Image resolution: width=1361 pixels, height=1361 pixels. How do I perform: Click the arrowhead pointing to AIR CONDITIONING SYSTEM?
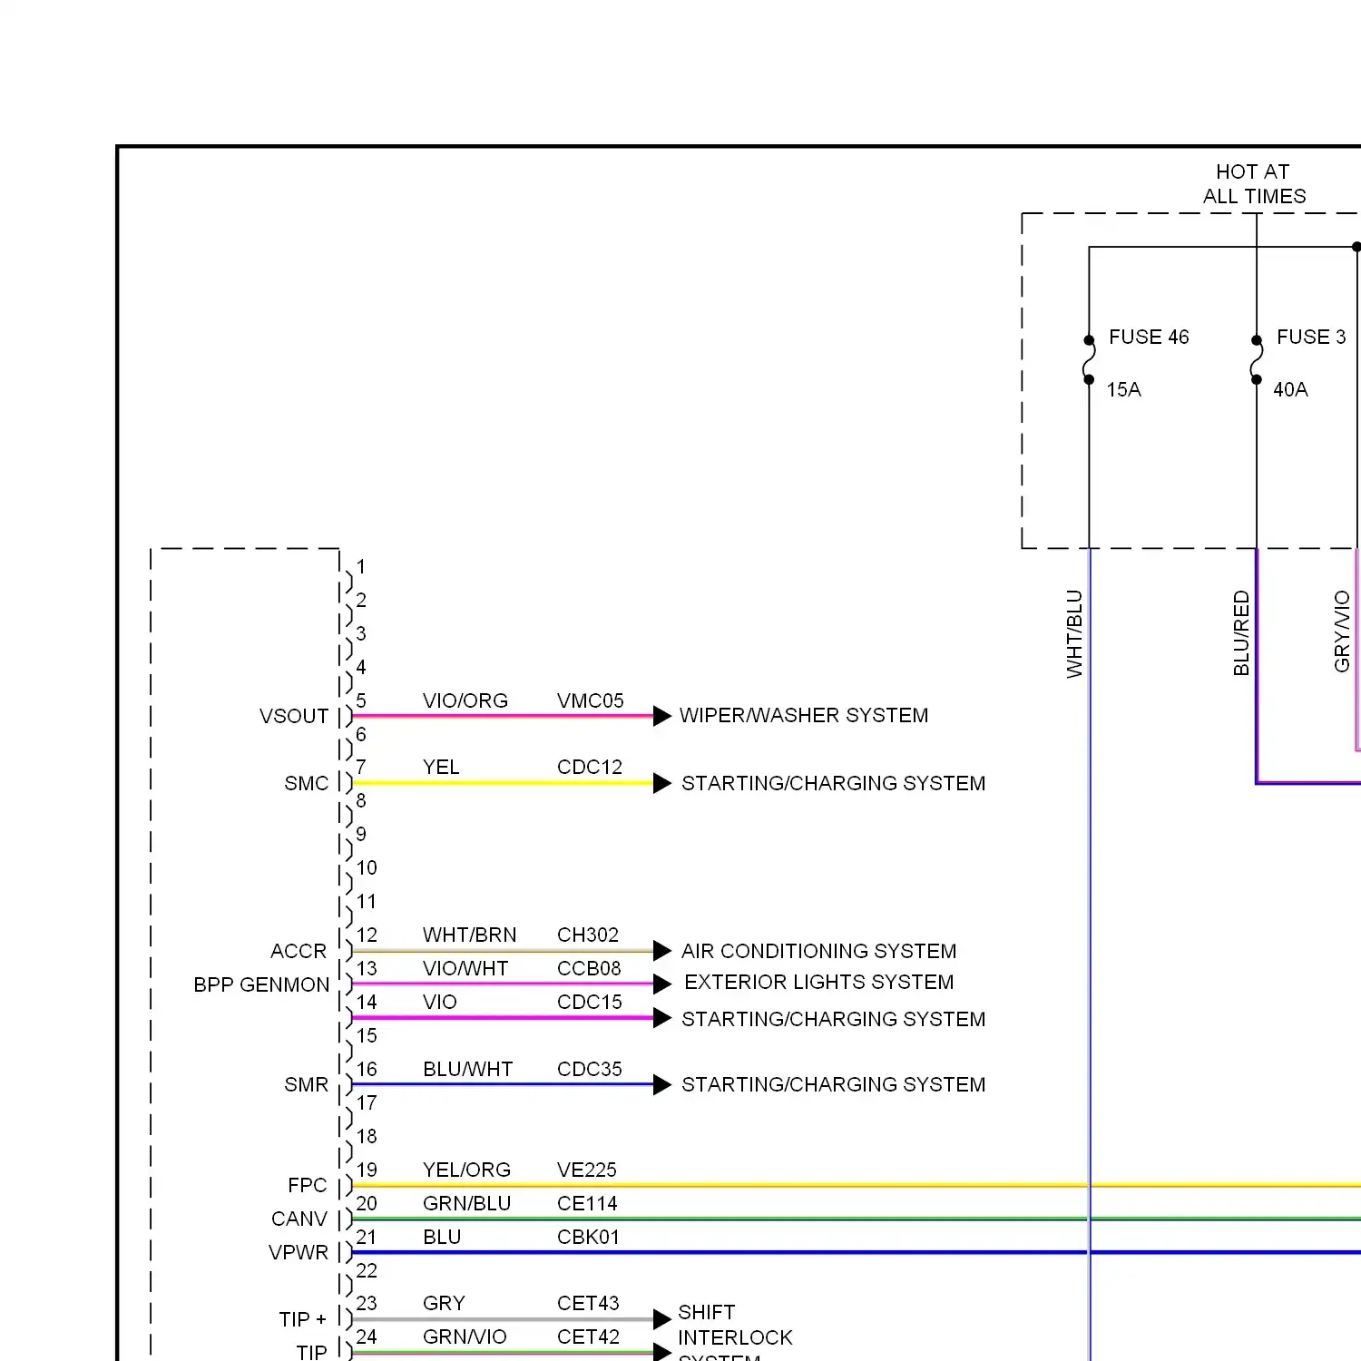662,951
